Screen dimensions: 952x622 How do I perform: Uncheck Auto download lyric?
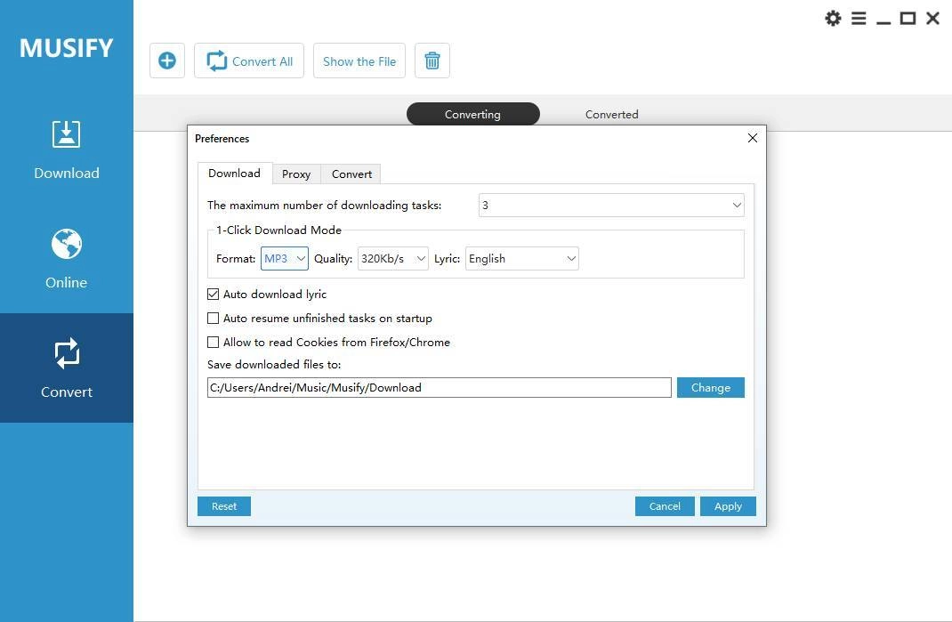coord(214,294)
